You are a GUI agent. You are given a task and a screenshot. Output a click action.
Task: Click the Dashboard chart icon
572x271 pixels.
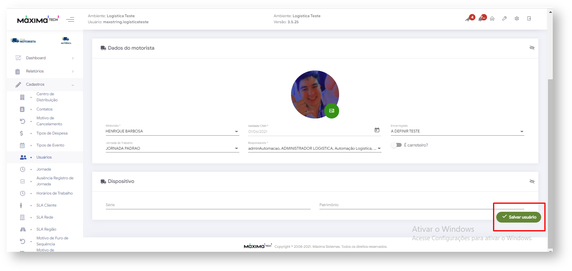[18, 58]
